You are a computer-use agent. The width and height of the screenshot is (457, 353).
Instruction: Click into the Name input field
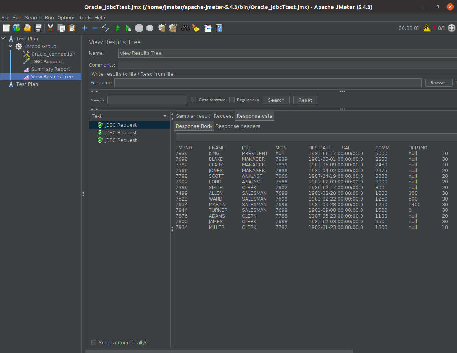tap(288, 53)
